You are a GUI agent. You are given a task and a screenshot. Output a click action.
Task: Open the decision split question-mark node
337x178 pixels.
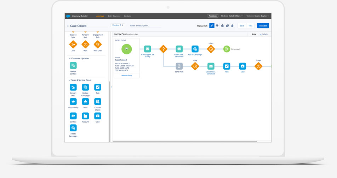point(163,49)
